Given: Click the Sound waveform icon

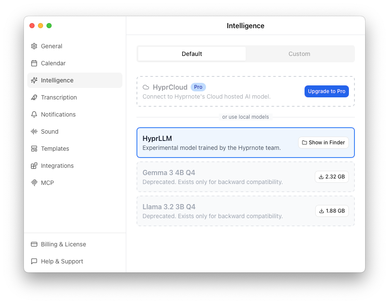Looking at the screenshot, I should [34, 132].
